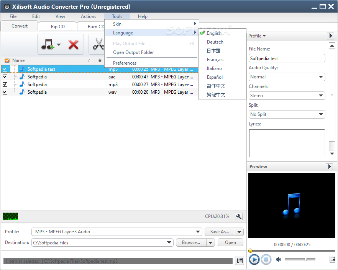Screen dimensions: 338x270
Task: Click the File Name input field
Action: pyautogui.click(x=287, y=58)
